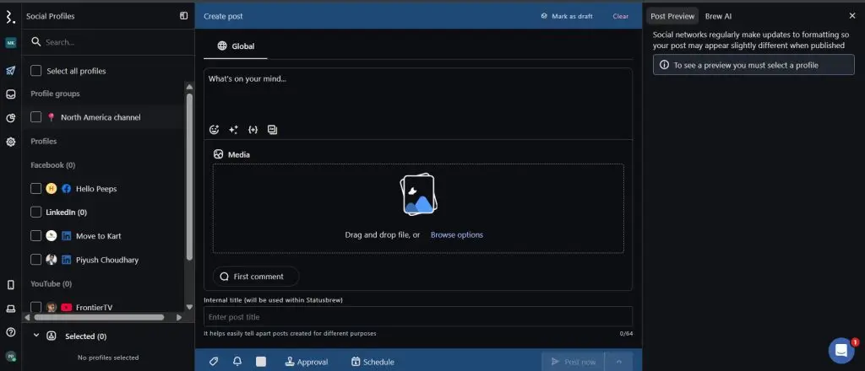The width and height of the screenshot is (865, 371).
Task: Click the info icon in preview notice
Action: coord(664,65)
